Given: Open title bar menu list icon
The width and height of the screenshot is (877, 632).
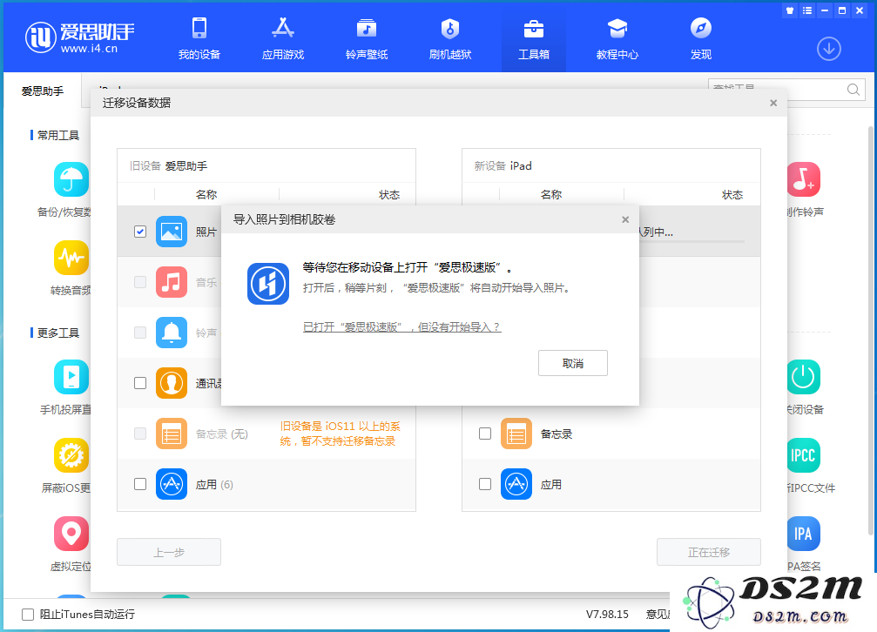Looking at the screenshot, I should click(x=807, y=10).
